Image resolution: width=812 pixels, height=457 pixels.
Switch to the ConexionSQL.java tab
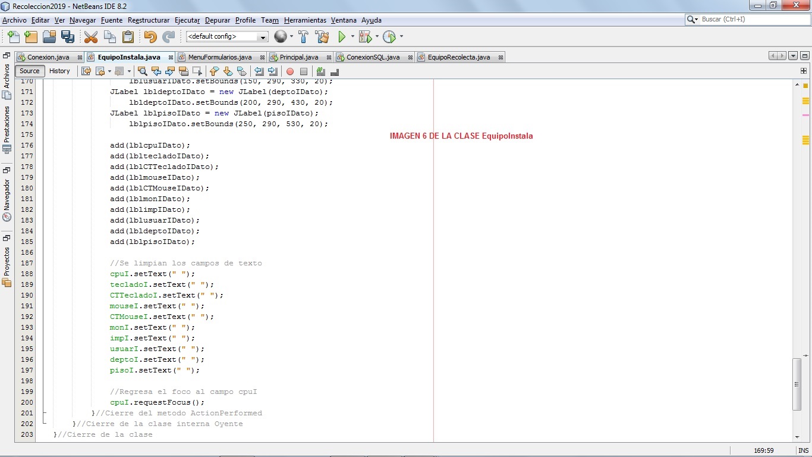point(373,57)
